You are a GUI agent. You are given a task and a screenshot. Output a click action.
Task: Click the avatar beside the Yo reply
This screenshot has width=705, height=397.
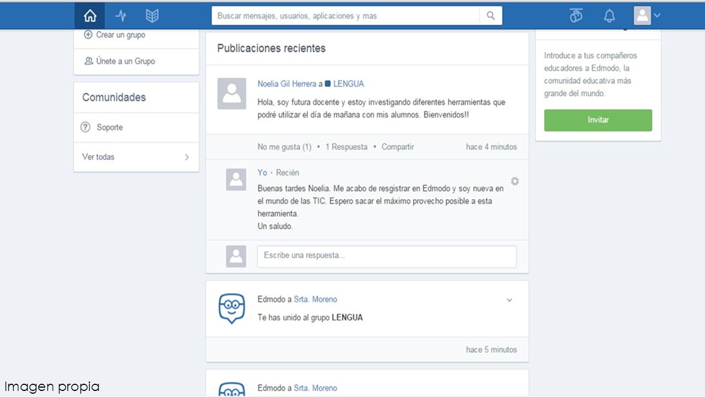click(236, 180)
